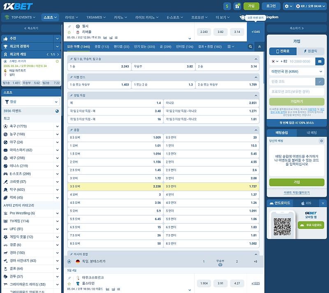Switch to the 내 베팅 tab
Image resolution: width=329 pixels, height=293 pixels.
[312, 133]
